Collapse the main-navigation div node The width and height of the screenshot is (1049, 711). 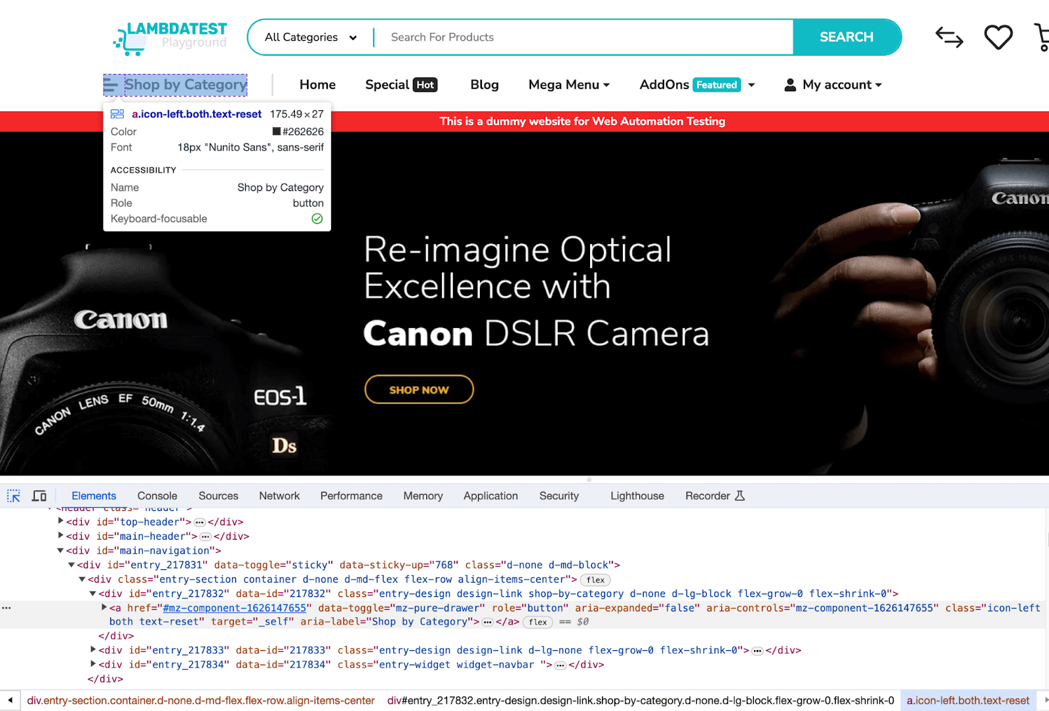tap(61, 550)
